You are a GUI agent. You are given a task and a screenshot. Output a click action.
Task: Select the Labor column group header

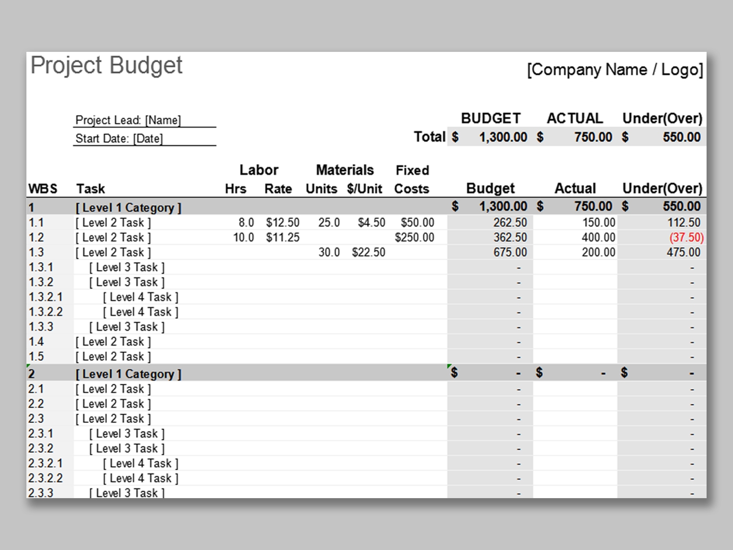click(259, 170)
